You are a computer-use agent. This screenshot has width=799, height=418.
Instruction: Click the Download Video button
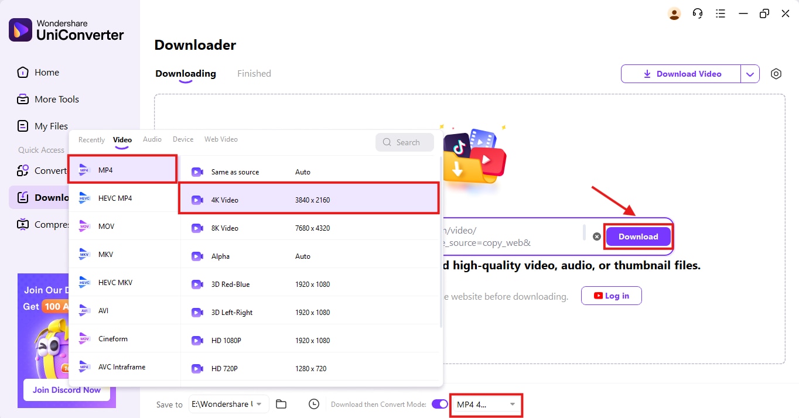tap(681, 74)
